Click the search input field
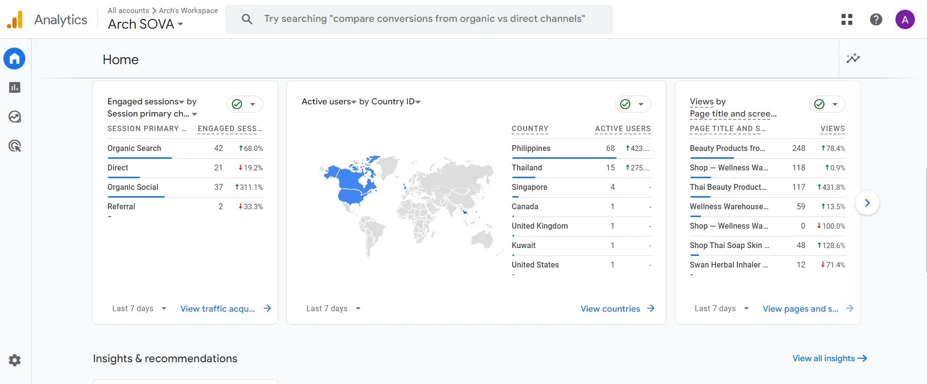The image size is (927, 384). 424,19
